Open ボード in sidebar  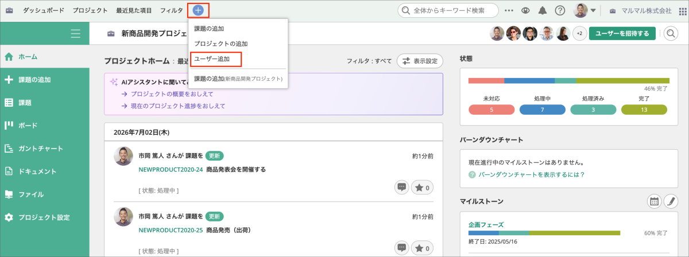tap(45, 125)
